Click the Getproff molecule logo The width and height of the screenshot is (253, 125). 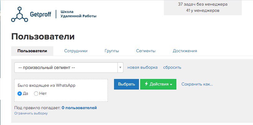(20, 14)
